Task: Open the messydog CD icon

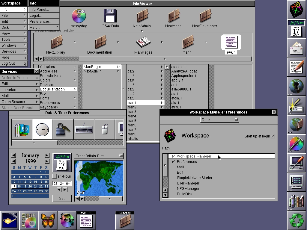Action: (79, 16)
